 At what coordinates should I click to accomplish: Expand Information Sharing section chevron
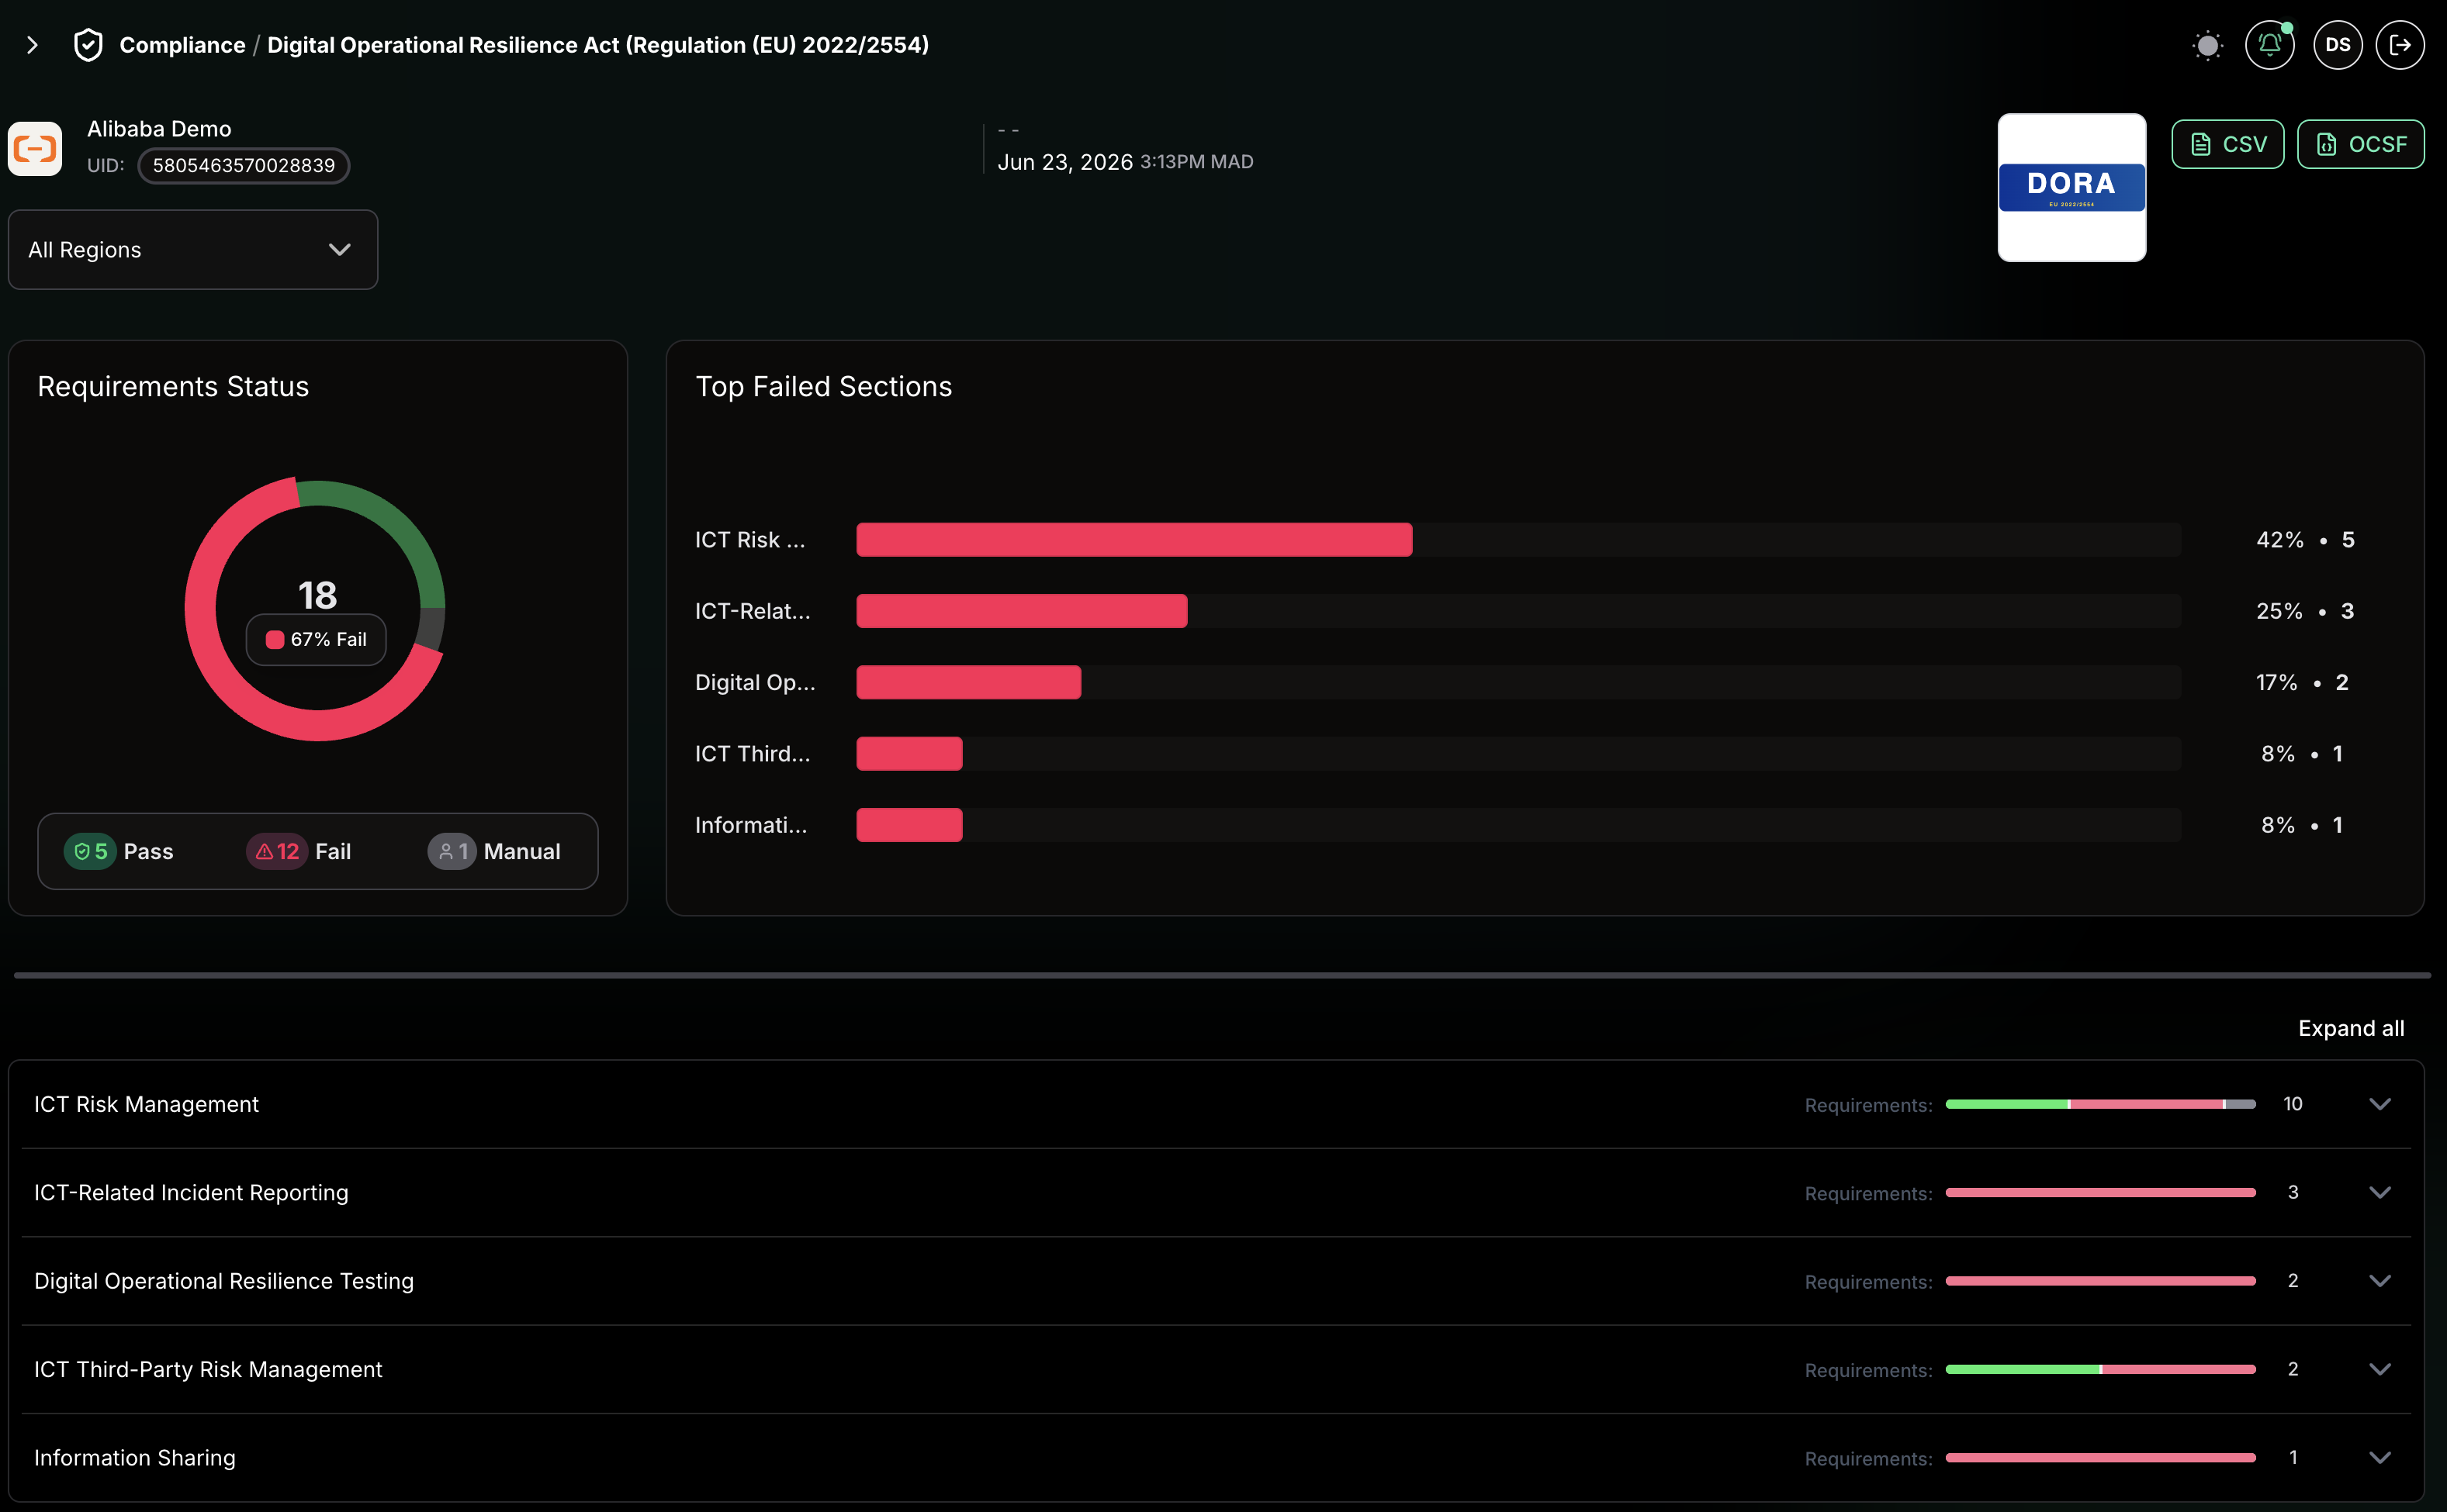[2380, 1458]
